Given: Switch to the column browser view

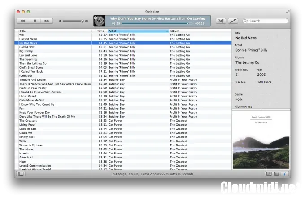Looking at the screenshot, I should [269, 174].
